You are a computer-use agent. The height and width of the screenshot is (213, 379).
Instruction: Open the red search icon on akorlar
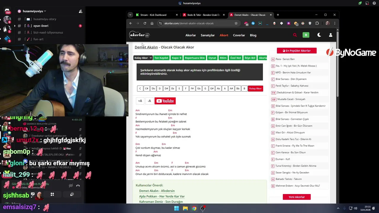tap(295, 35)
